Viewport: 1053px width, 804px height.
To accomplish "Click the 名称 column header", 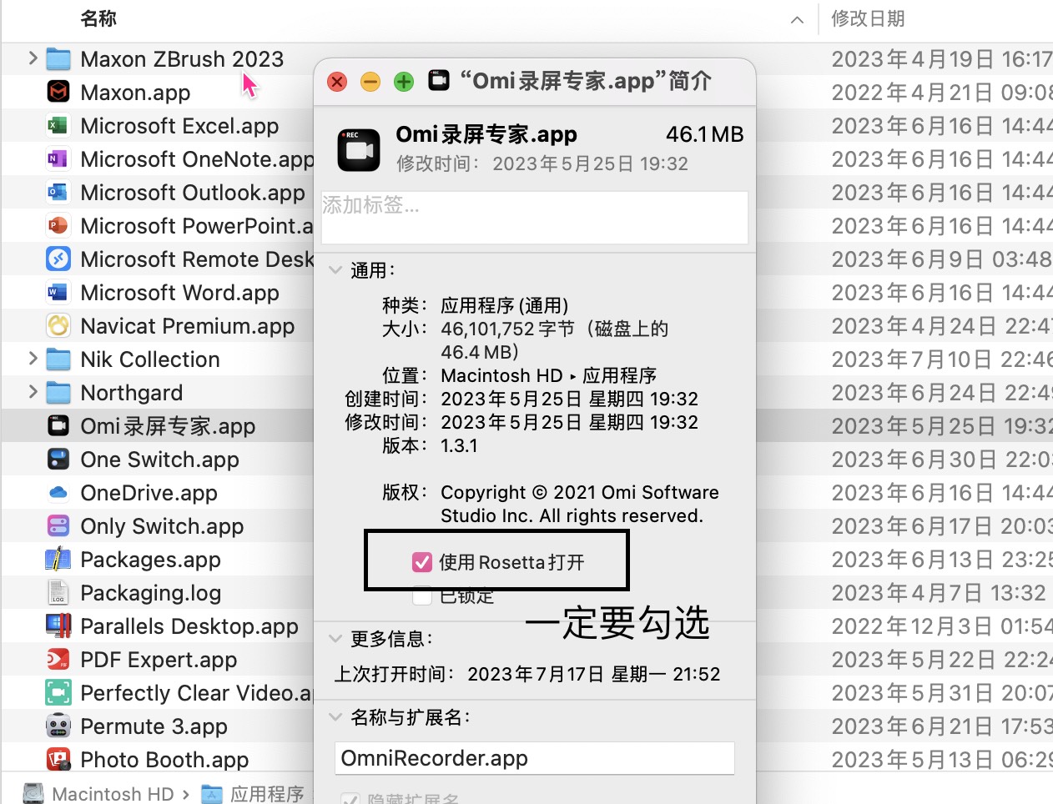I will 98,18.
